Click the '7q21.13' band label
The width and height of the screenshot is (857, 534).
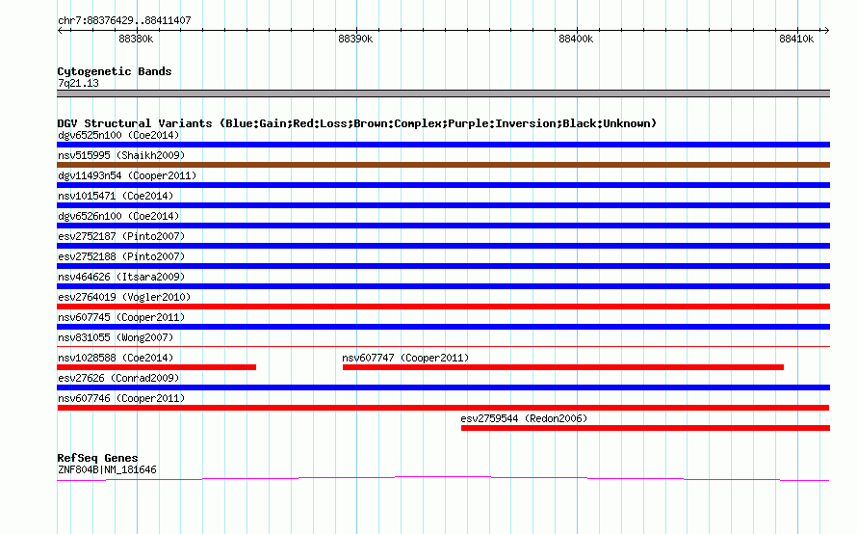(x=78, y=83)
